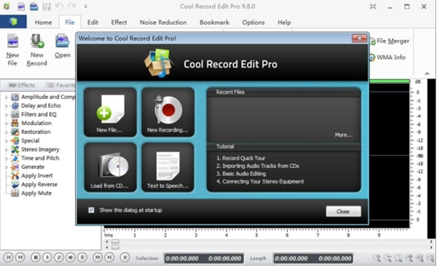
Task: Click the go-to-start transport button
Action: [8, 257]
